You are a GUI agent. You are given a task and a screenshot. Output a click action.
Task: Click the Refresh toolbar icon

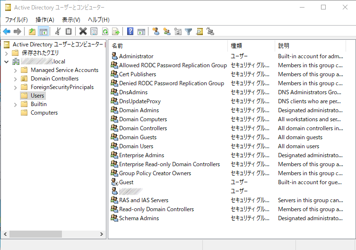tap(105, 31)
